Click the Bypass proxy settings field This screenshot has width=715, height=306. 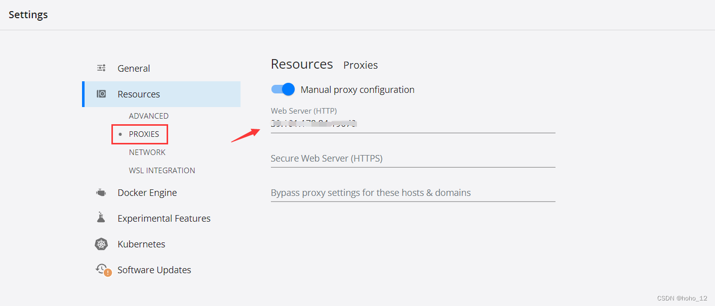click(x=413, y=193)
